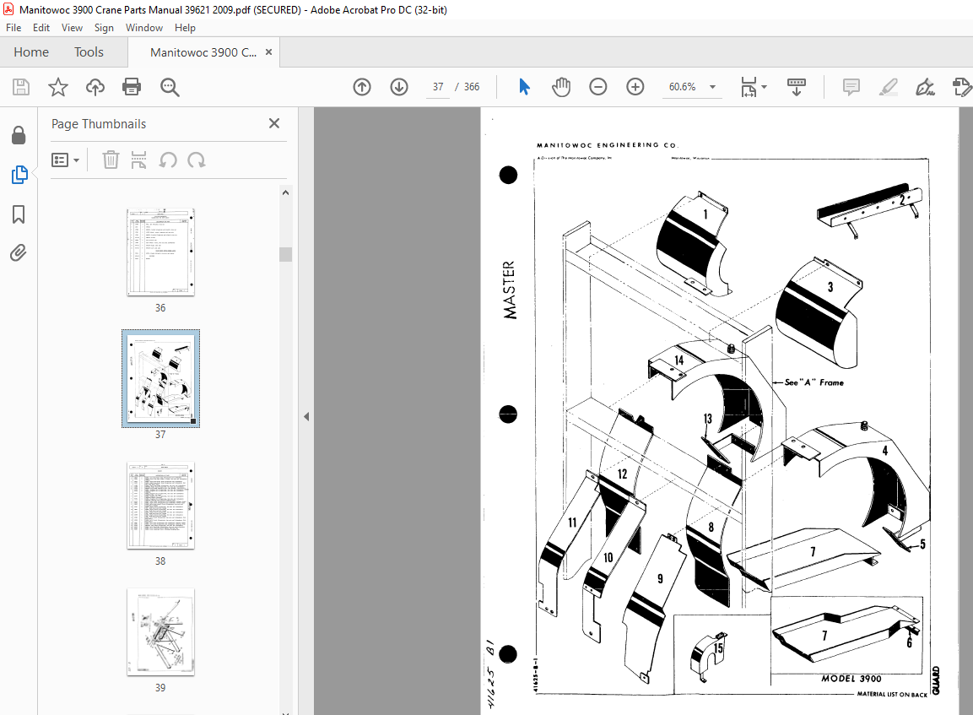Image resolution: width=973 pixels, height=715 pixels.
Task: Click the thumbnails panel scrollbar handle
Action: click(285, 254)
